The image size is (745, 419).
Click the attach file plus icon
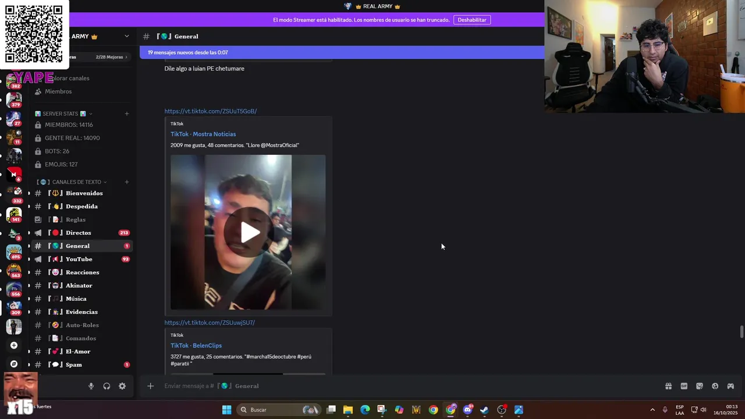[150, 386]
